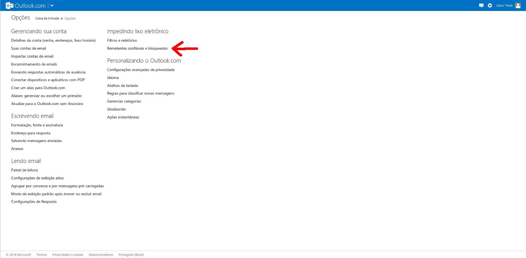Open Filtros e relatórios
The height and width of the screenshot is (258, 526).
click(122, 40)
